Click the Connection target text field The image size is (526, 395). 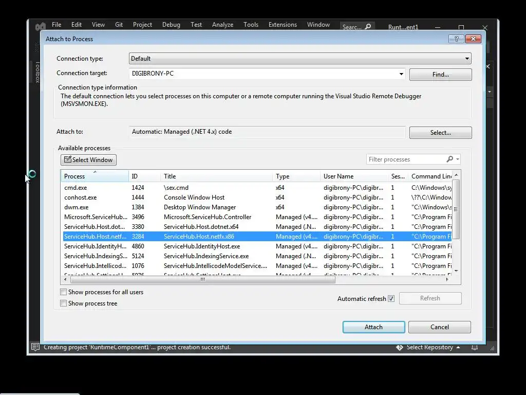(264, 74)
